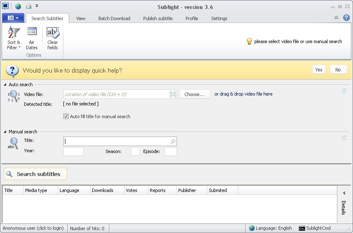Open the Profile tab
The height and width of the screenshot is (233, 353).
(192, 18)
